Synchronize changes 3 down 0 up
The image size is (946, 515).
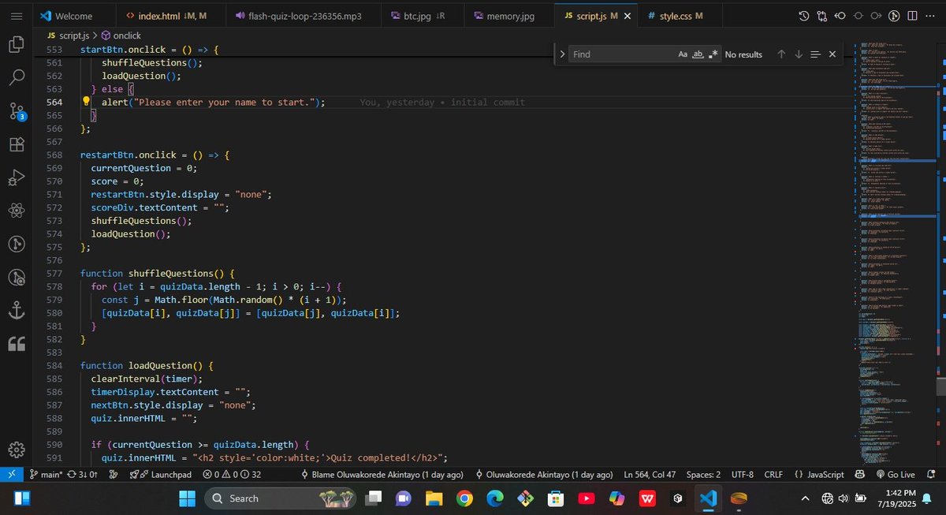[x=84, y=475]
